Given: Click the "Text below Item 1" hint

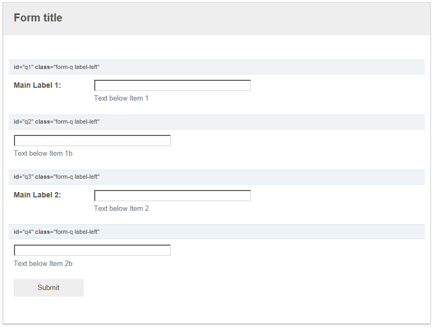Looking at the screenshot, I should [x=121, y=98].
